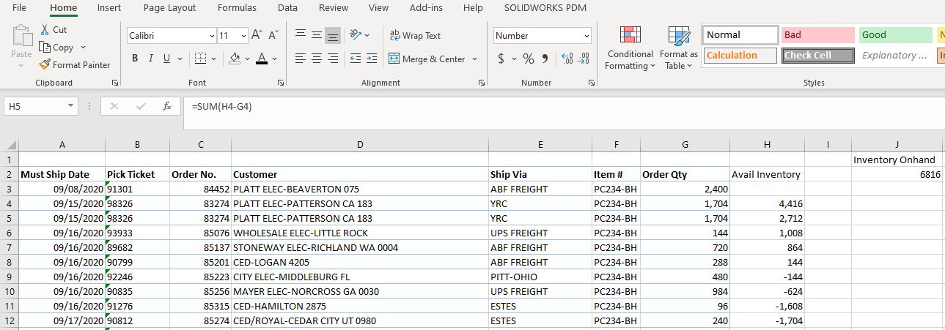The height and width of the screenshot is (330, 945).
Task: Apply the Good cell style
Action: (895, 35)
